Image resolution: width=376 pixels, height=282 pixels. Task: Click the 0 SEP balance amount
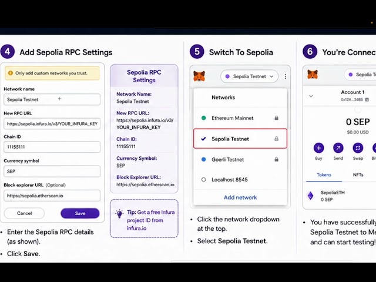click(x=358, y=122)
